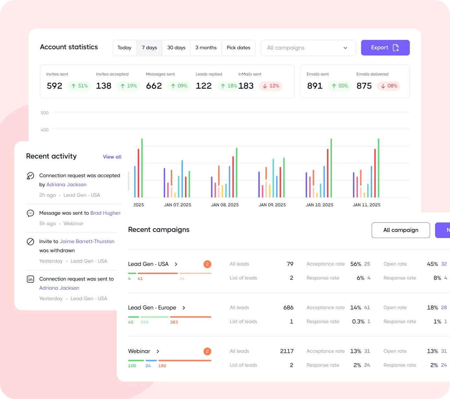
Task: Open Adriana Jackson link under sent connection request
Action: (59, 288)
